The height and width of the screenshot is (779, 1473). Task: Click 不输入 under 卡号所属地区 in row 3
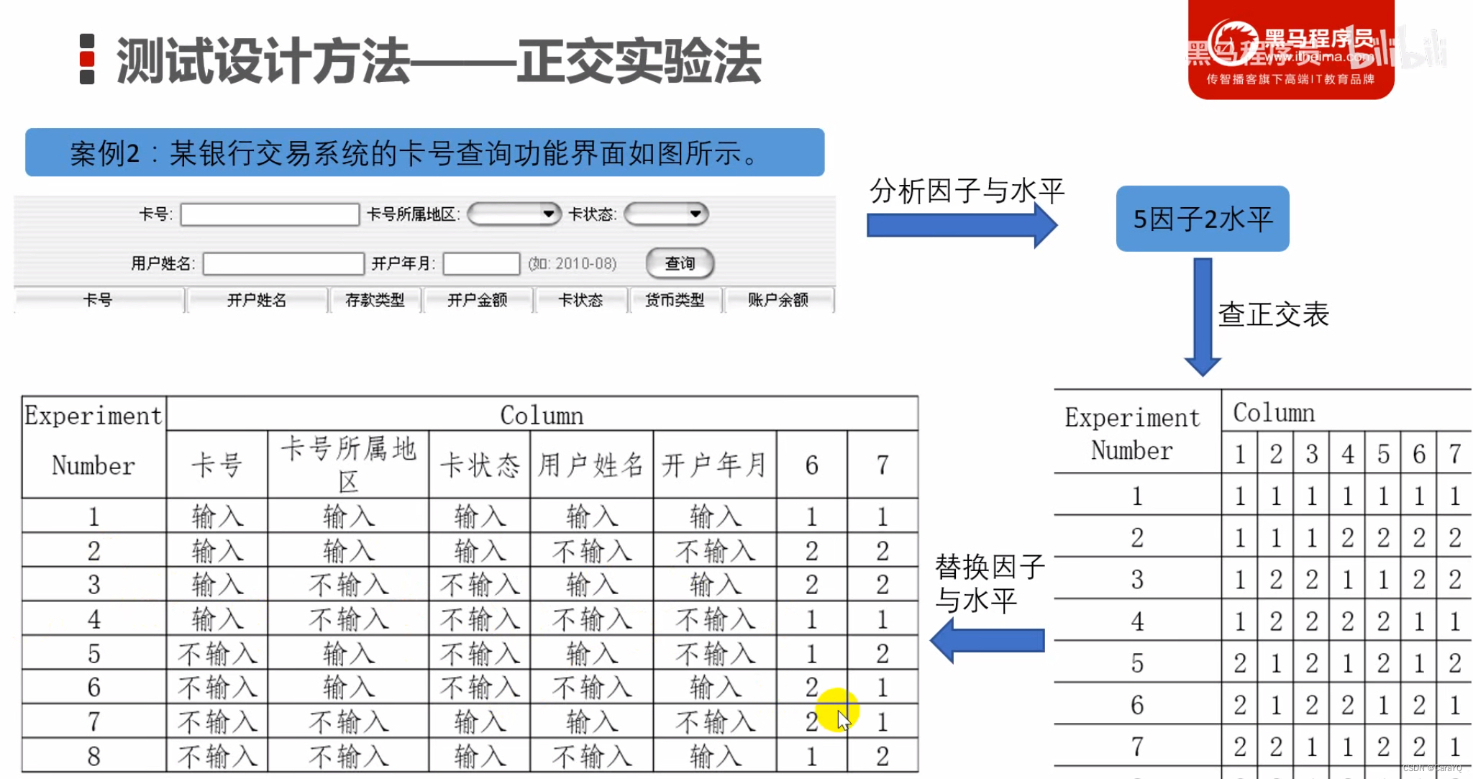point(349,585)
